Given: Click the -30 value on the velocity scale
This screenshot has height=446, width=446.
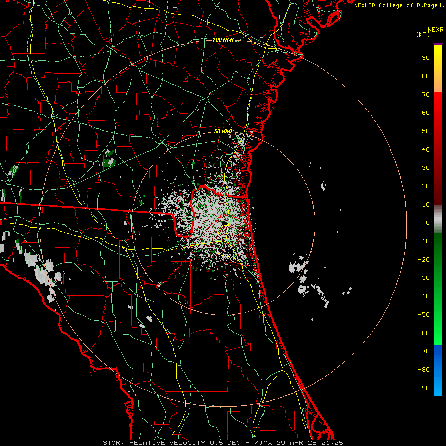Looking at the screenshot, I should click(x=424, y=278).
